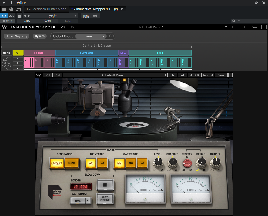Open wrapper hamburger menu
The height and width of the screenshot is (216, 268).
[264, 27]
